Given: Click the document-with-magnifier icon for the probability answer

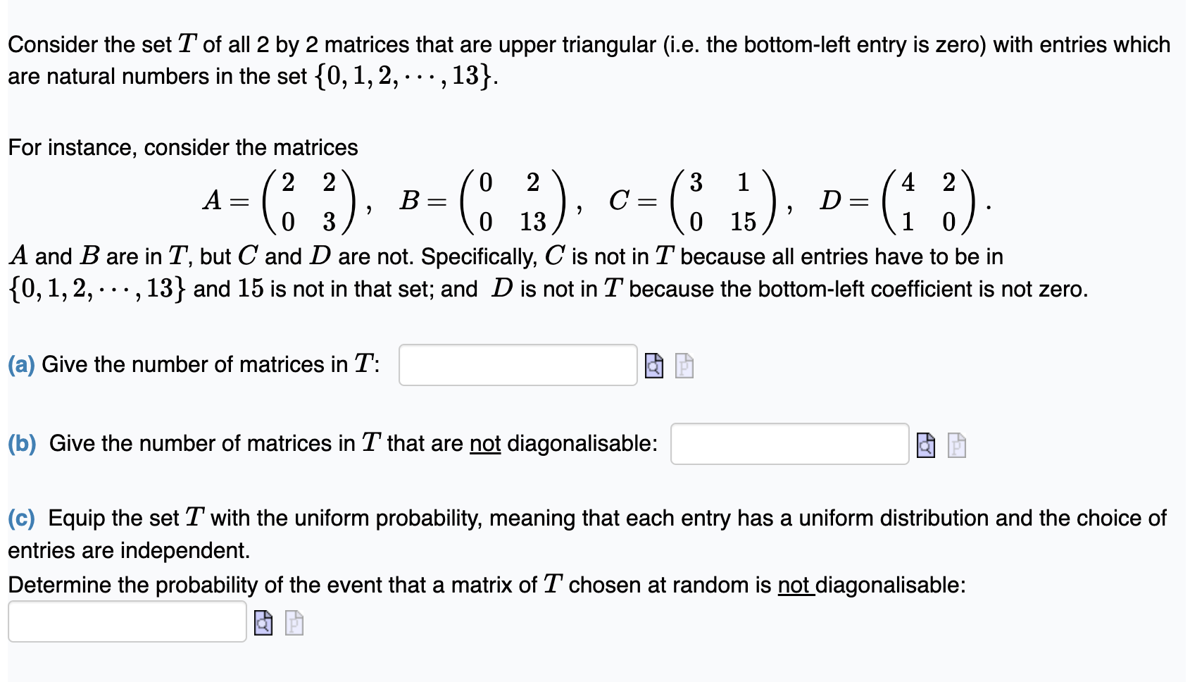Looking at the screenshot, I should coord(263,624).
